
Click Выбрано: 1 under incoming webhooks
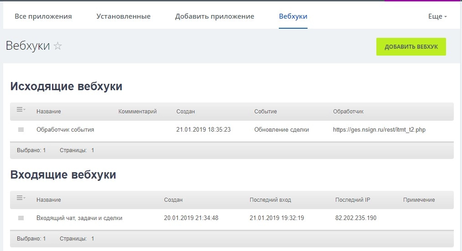31,239
